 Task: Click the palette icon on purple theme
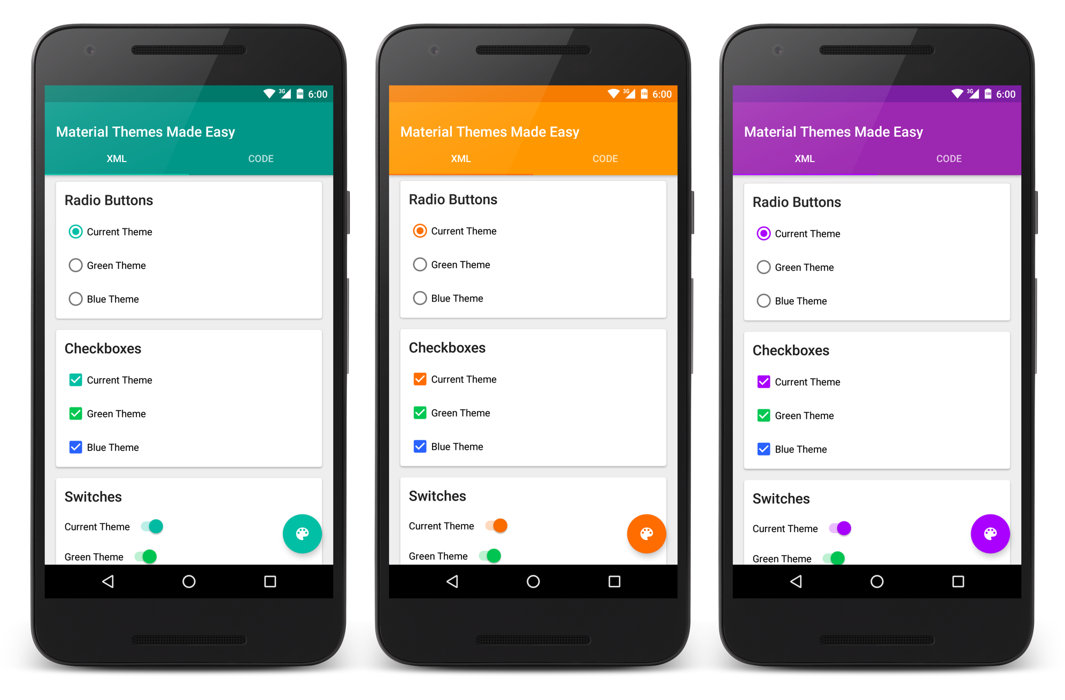click(x=989, y=534)
